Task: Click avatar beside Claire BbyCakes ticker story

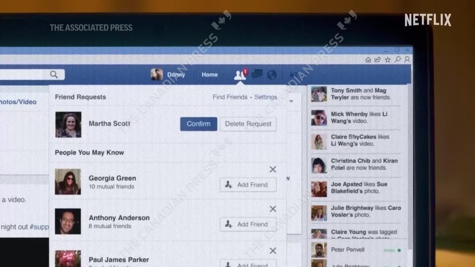Action: (x=319, y=142)
